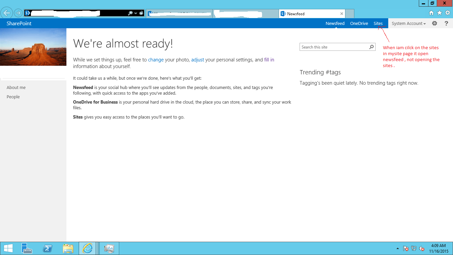This screenshot has height=255, width=453.
Task: Open File Explorer from the taskbar
Action: (68, 248)
